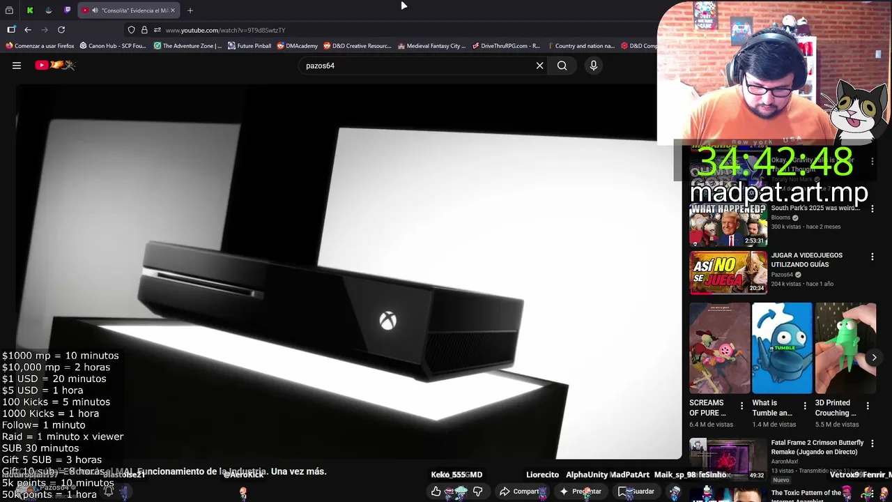Open Blooms channel name
The width and height of the screenshot is (892, 502).
(x=780, y=218)
